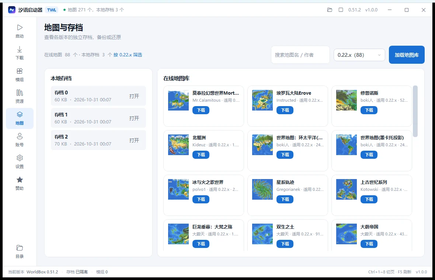Select the 存档 2 save name

tap(61, 137)
